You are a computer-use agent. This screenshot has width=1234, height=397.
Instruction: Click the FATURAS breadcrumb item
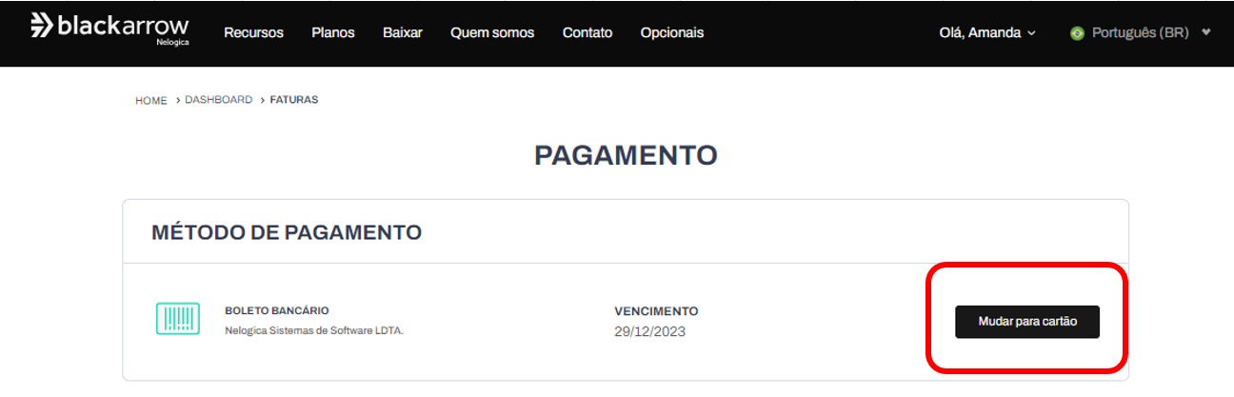tap(294, 100)
